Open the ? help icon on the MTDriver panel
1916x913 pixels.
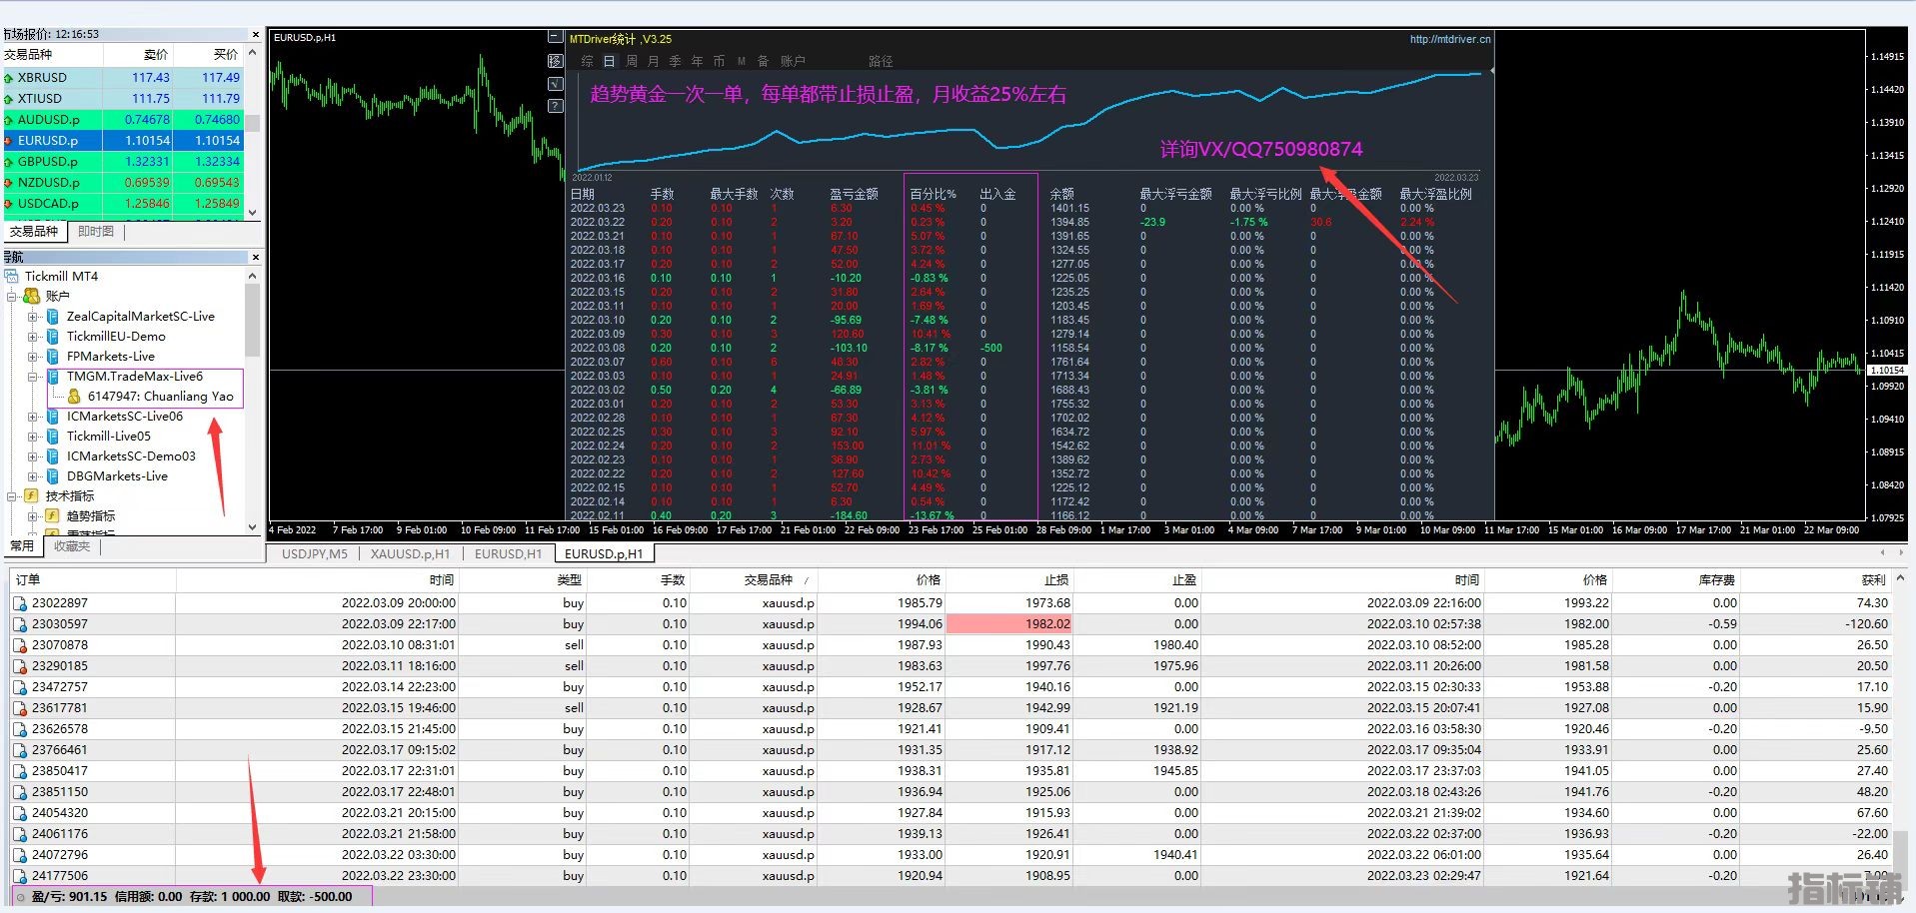pyautogui.click(x=556, y=106)
